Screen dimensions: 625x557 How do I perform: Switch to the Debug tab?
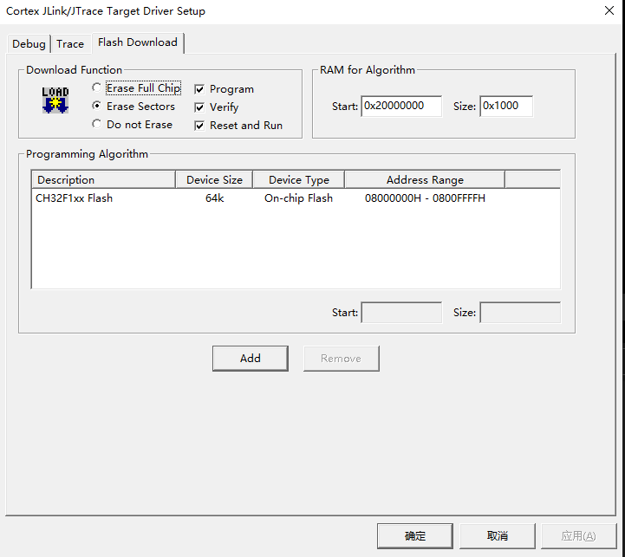[x=29, y=44]
